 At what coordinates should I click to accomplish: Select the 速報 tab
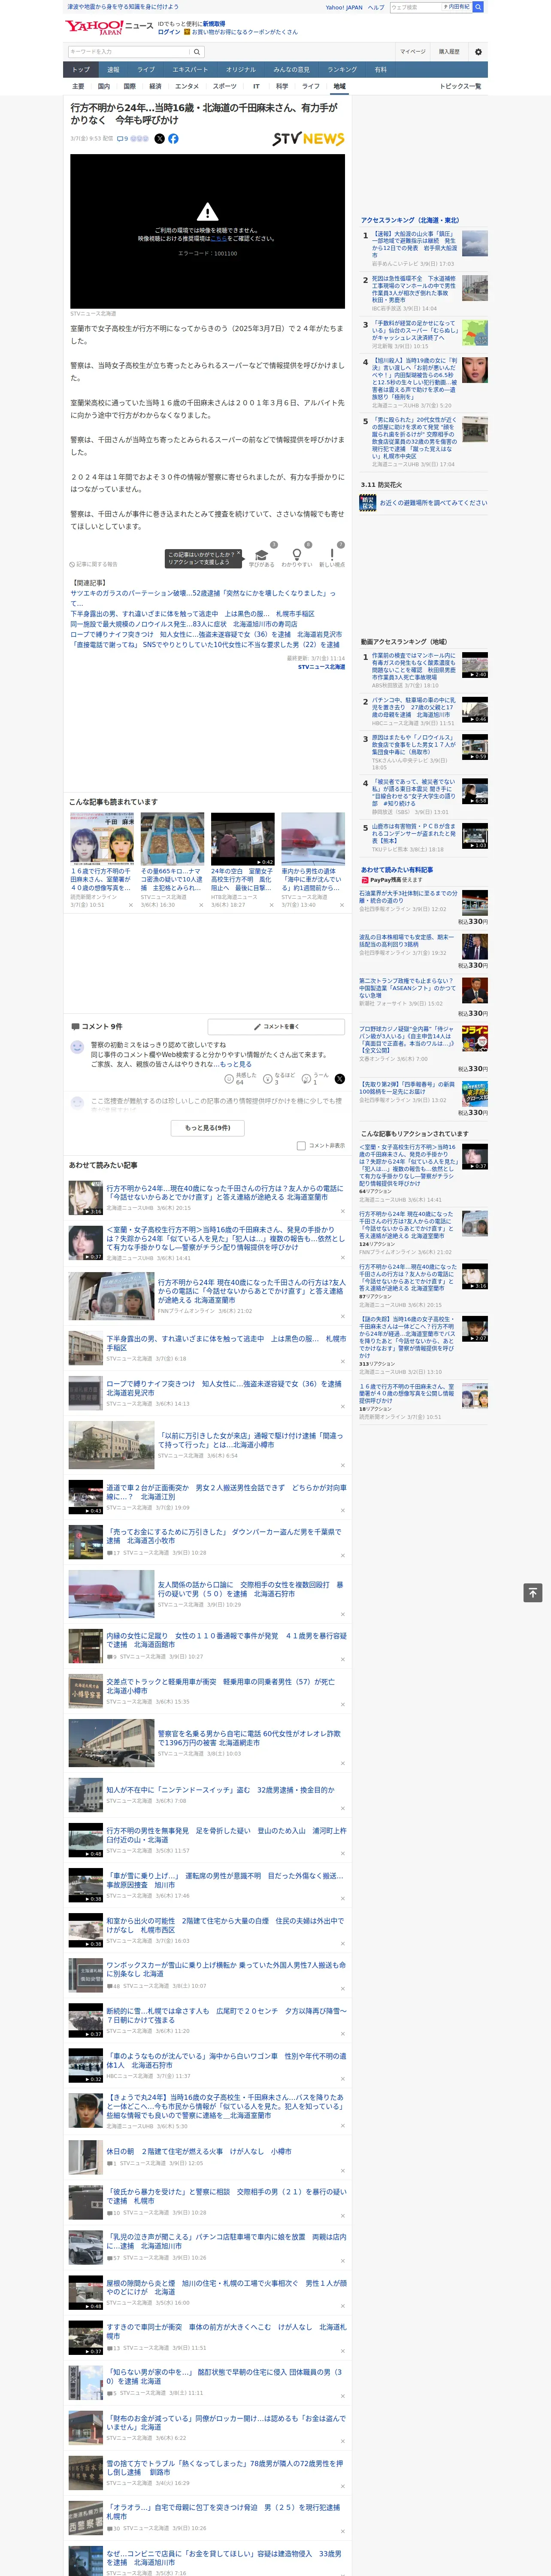click(113, 69)
